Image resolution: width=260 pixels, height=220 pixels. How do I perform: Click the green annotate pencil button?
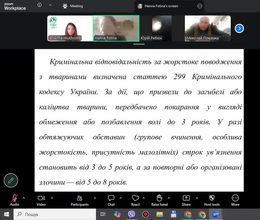(11, 180)
